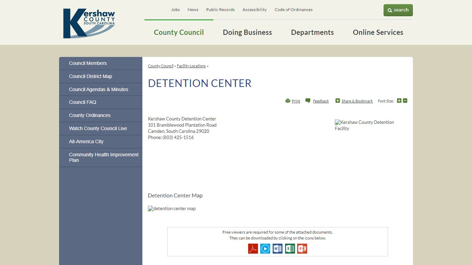Screen dimensions: 472x265
Task: Open Code of Ordinances link
Action: (x=294, y=10)
